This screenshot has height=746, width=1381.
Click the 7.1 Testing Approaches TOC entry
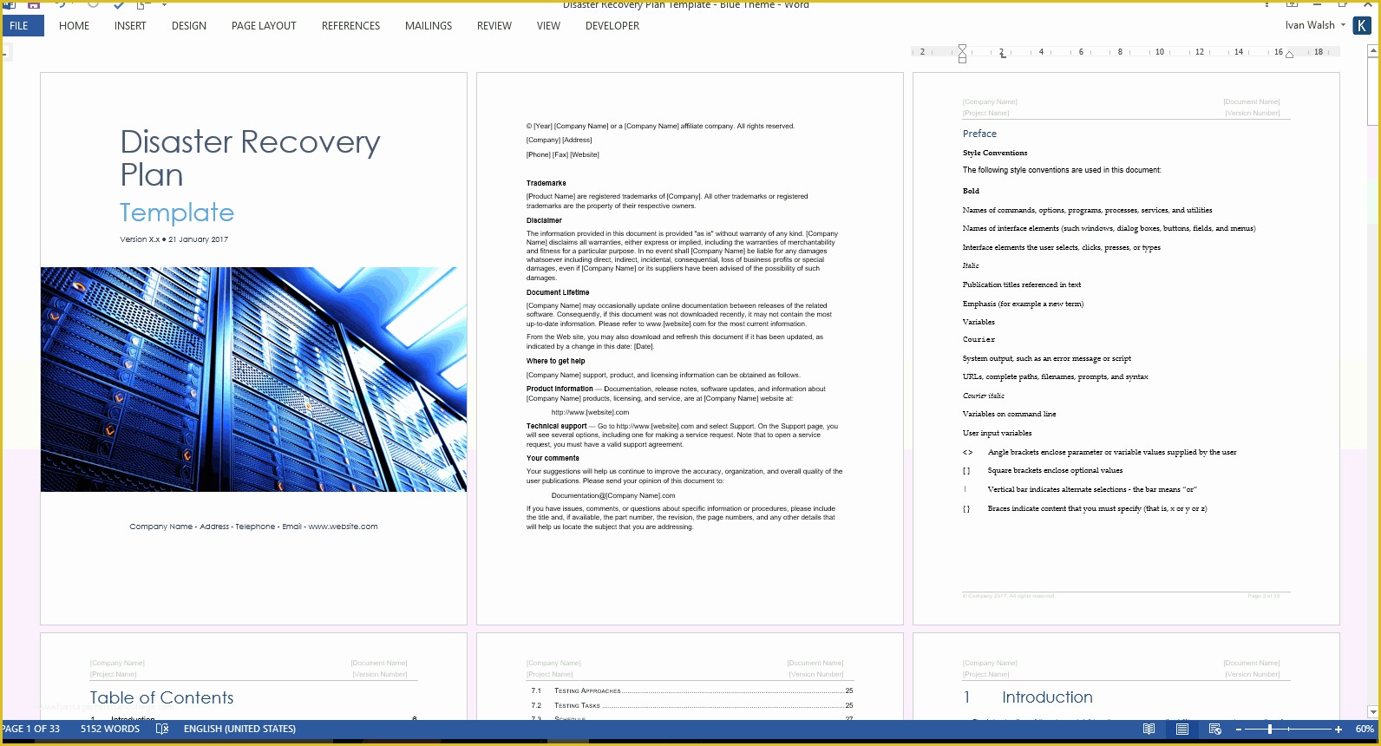692,690
